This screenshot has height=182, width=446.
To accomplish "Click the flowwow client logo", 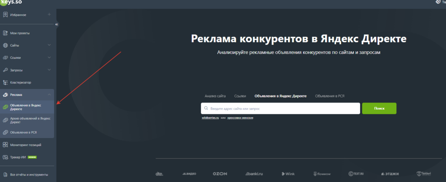I will (x=322, y=174).
